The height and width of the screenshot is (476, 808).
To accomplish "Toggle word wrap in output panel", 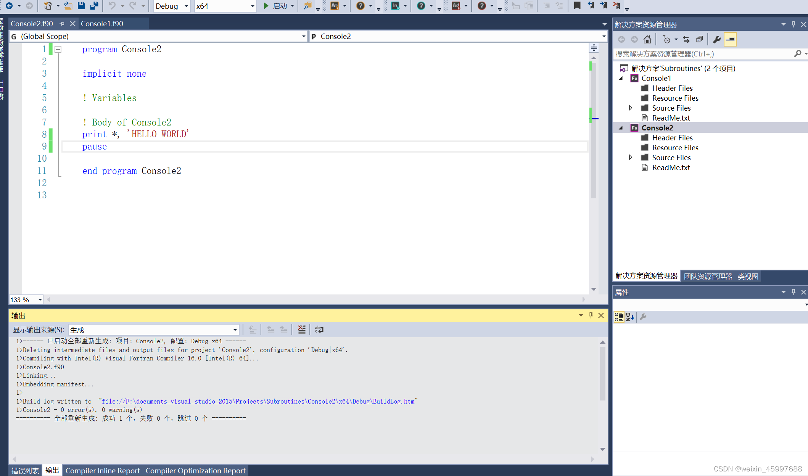I will click(x=319, y=330).
